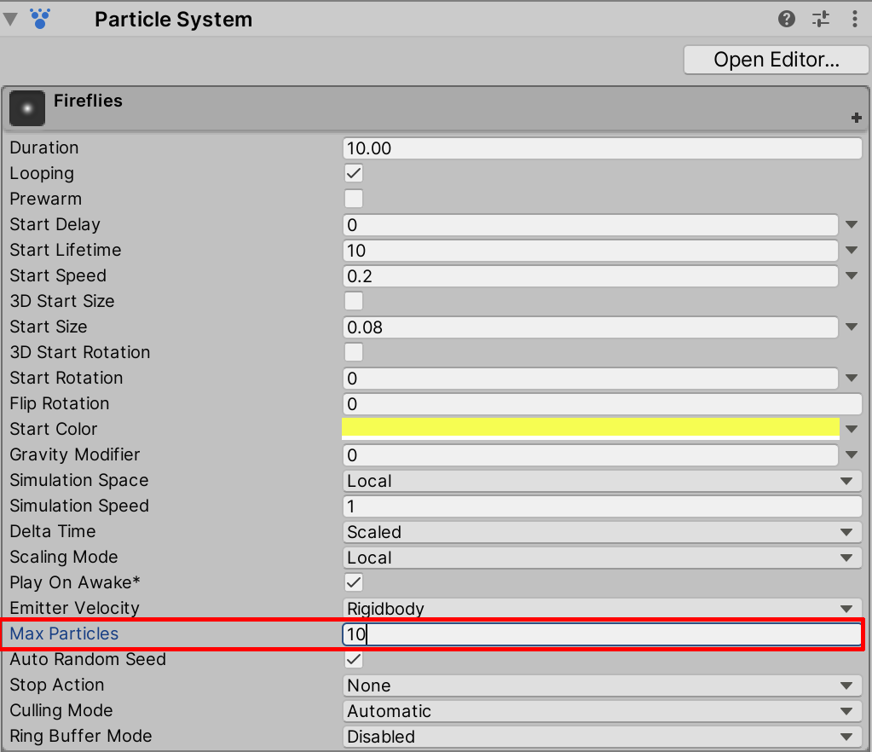Enable the Prewarm checkbox
Image resolution: width=872 pixels, height=752 pixels.
point(353,199)
